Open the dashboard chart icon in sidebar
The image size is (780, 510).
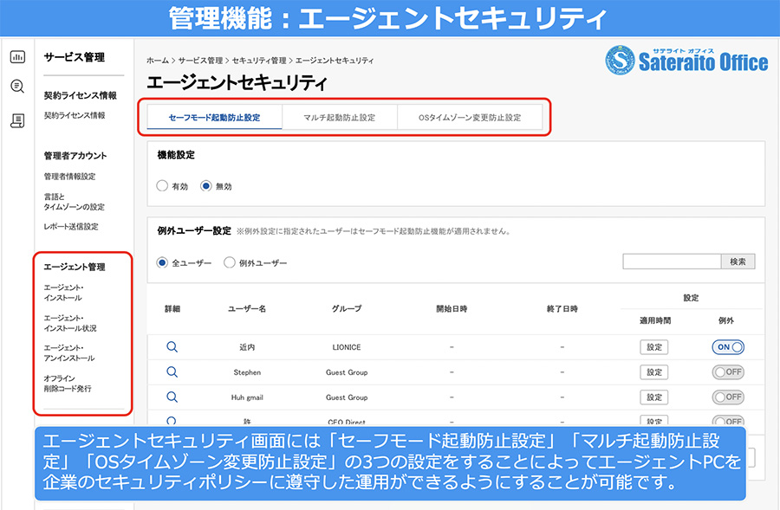(x=17, y=56)
